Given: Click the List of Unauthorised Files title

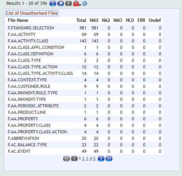Looking at the screenshot, I should tap(32, 13).
